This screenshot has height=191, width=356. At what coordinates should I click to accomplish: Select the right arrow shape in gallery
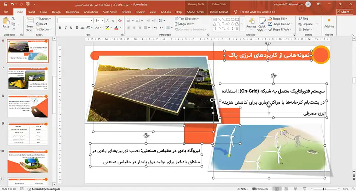(x=228, y=24)
